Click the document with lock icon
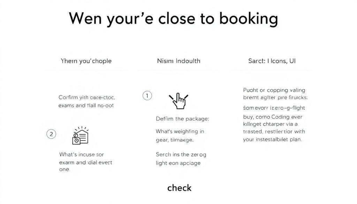This screenshot has height=204, width=357. coord(80,135)
